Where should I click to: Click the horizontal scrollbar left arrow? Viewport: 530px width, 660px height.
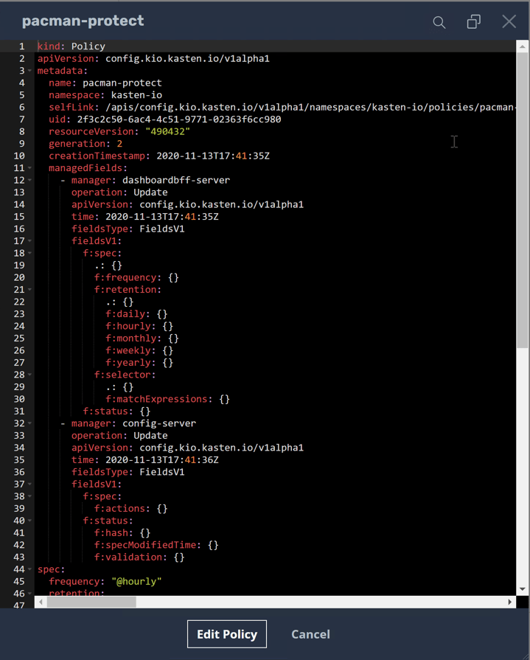tap(41, 602)
